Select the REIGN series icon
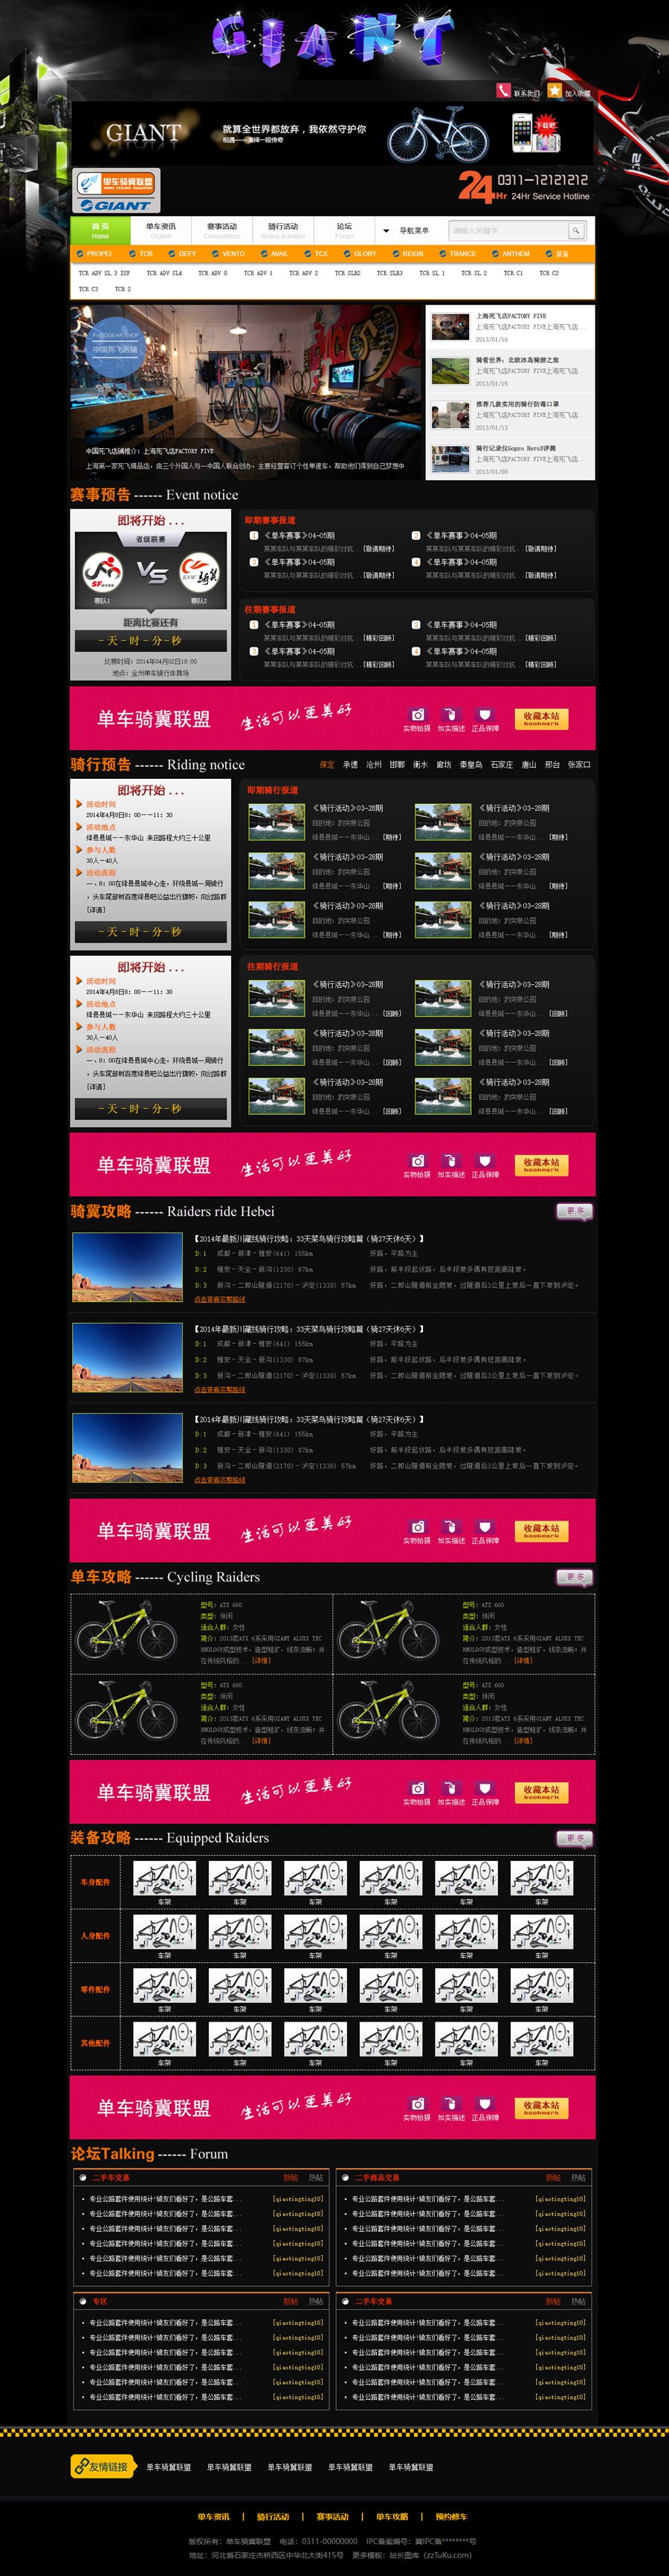This screenshot has height=2576, width=669. pos(396,254)
